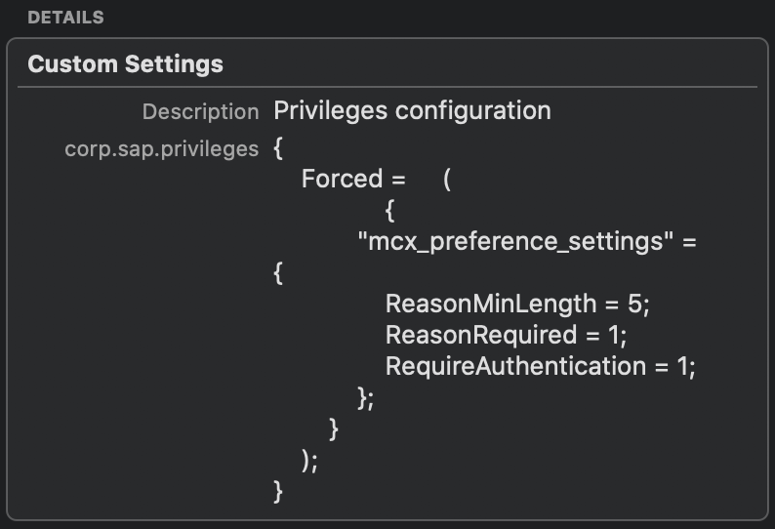
Task: Click the ReasonRequired = 1; line
Action: pos(507,335)
